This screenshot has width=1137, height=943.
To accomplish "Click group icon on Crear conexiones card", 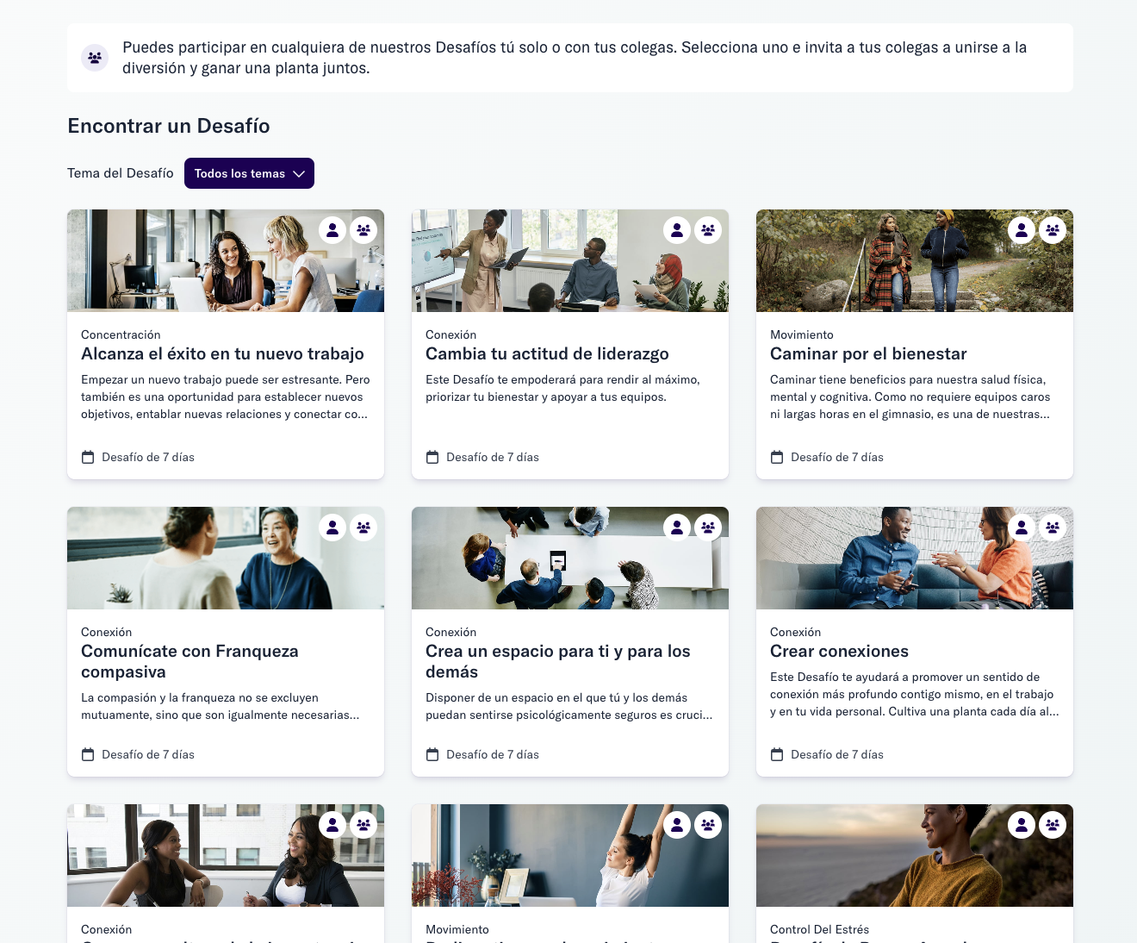I will click(1053, 528).
